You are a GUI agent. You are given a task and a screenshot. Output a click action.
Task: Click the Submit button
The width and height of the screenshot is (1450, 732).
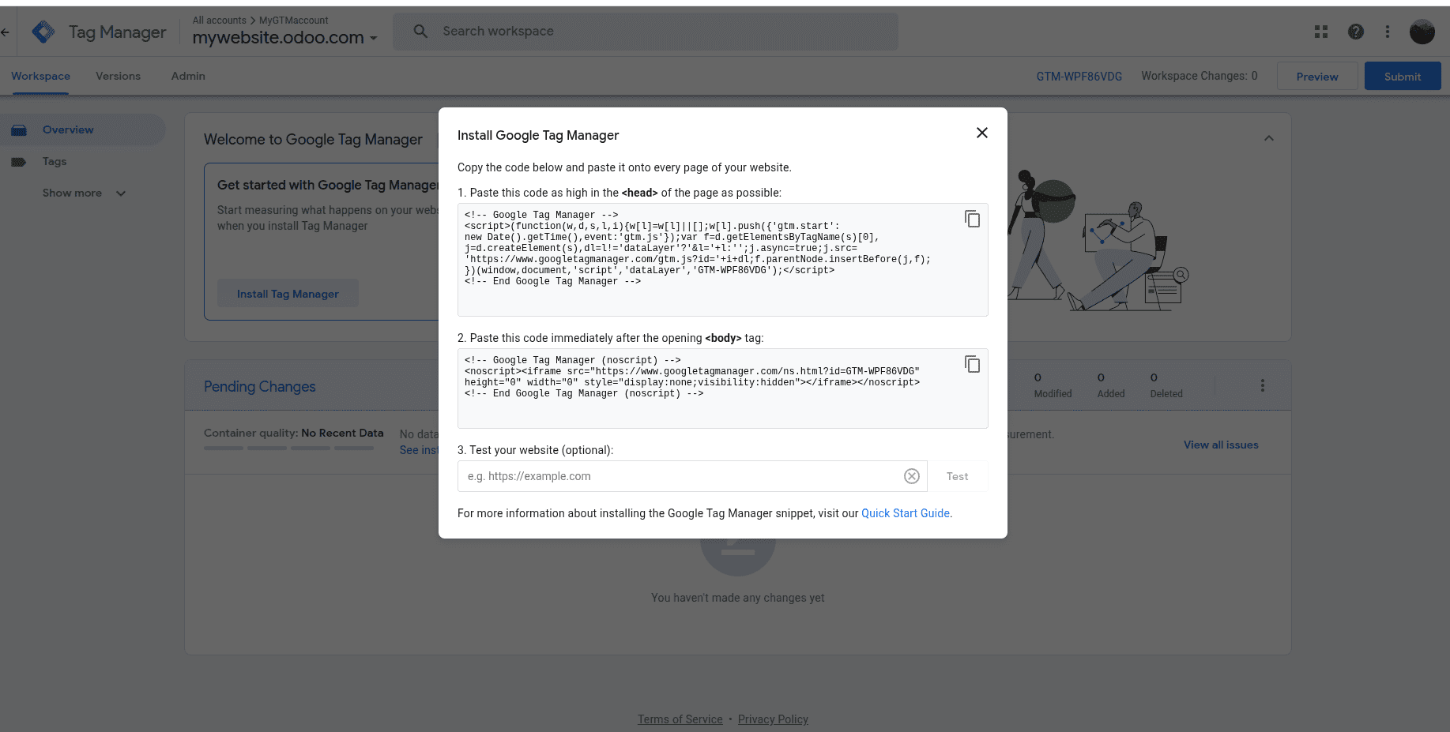tap(1403, 77)
